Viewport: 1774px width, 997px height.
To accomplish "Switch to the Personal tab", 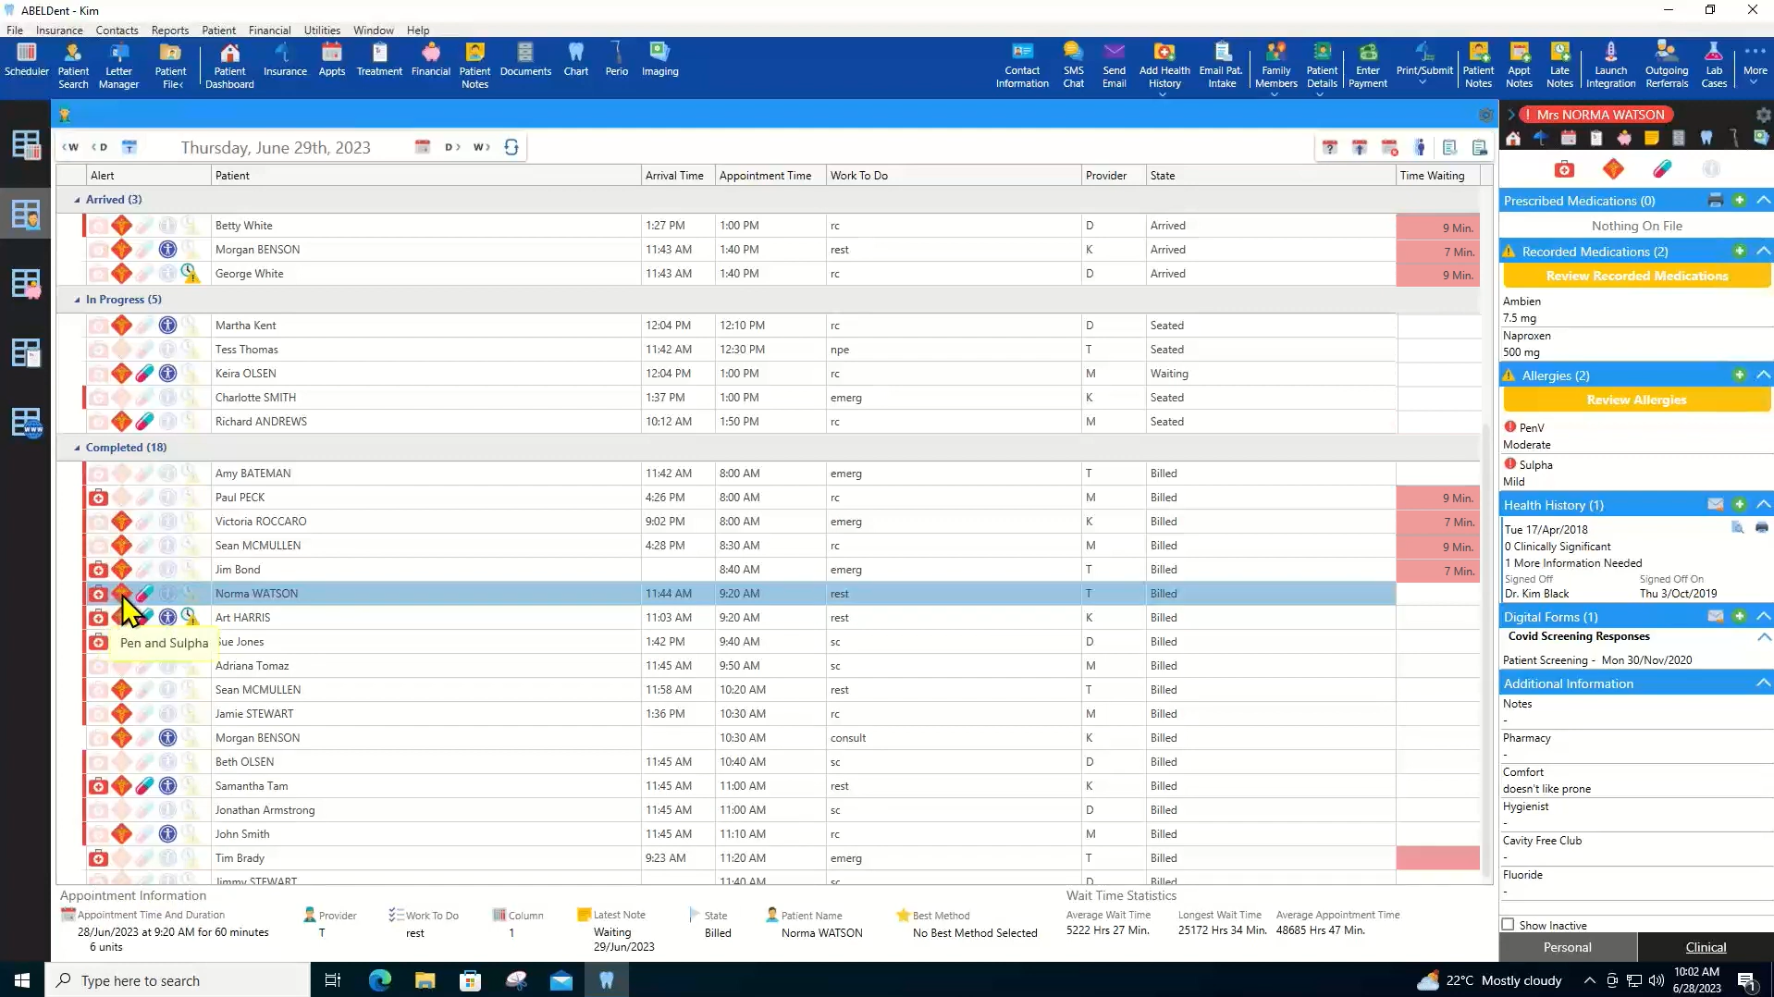I will pyautogui.click(x=1567, y=947).
